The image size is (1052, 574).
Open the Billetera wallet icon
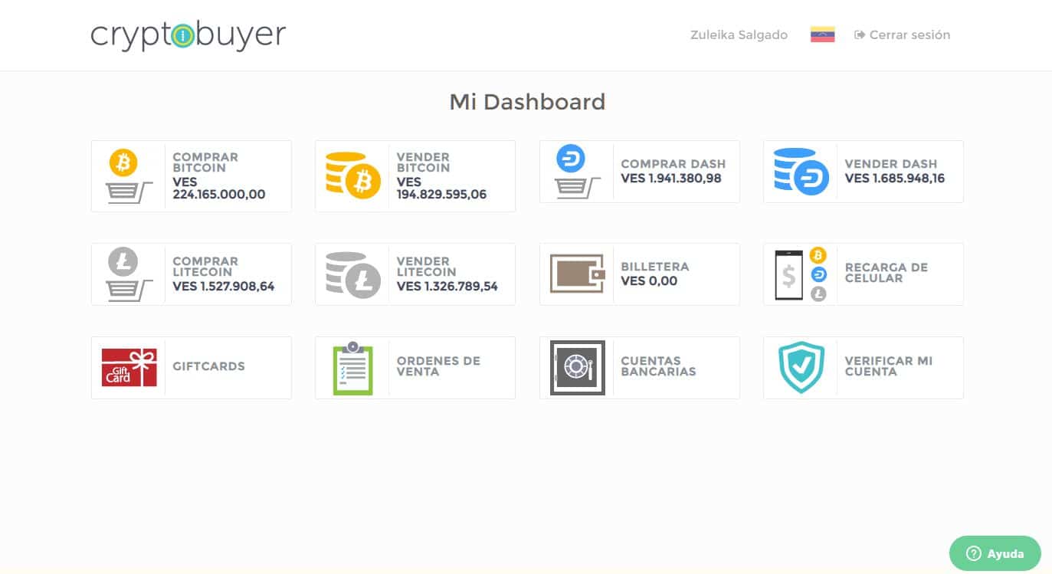point(578,274)
